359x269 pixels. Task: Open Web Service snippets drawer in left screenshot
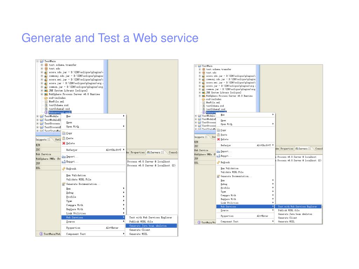(x=48, y=154)
